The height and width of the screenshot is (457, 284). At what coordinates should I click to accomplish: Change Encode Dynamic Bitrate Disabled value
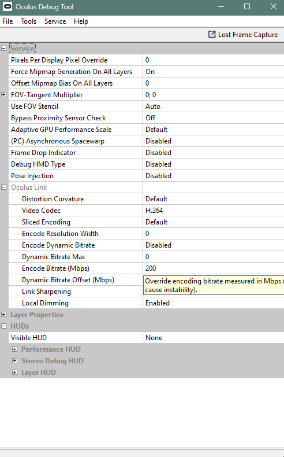pos(214,245)
